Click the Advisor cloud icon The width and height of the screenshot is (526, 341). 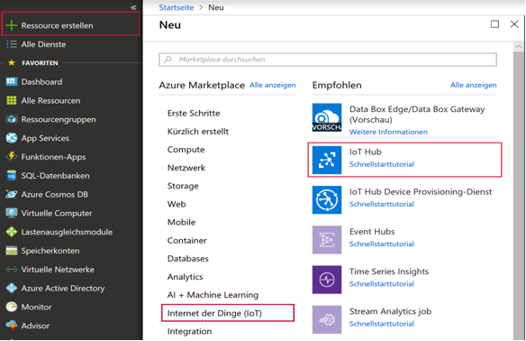point(12,326)
